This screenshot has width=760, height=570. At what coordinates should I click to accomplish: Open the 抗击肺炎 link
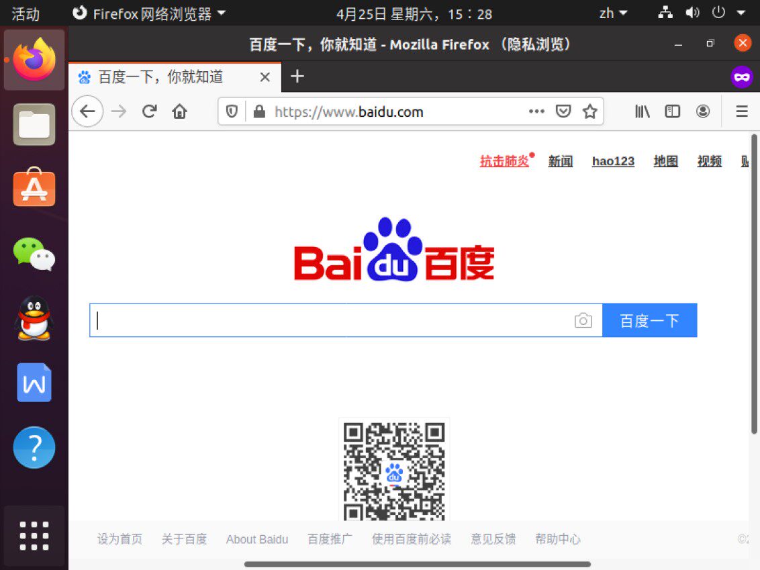click(x=505, y=161)
